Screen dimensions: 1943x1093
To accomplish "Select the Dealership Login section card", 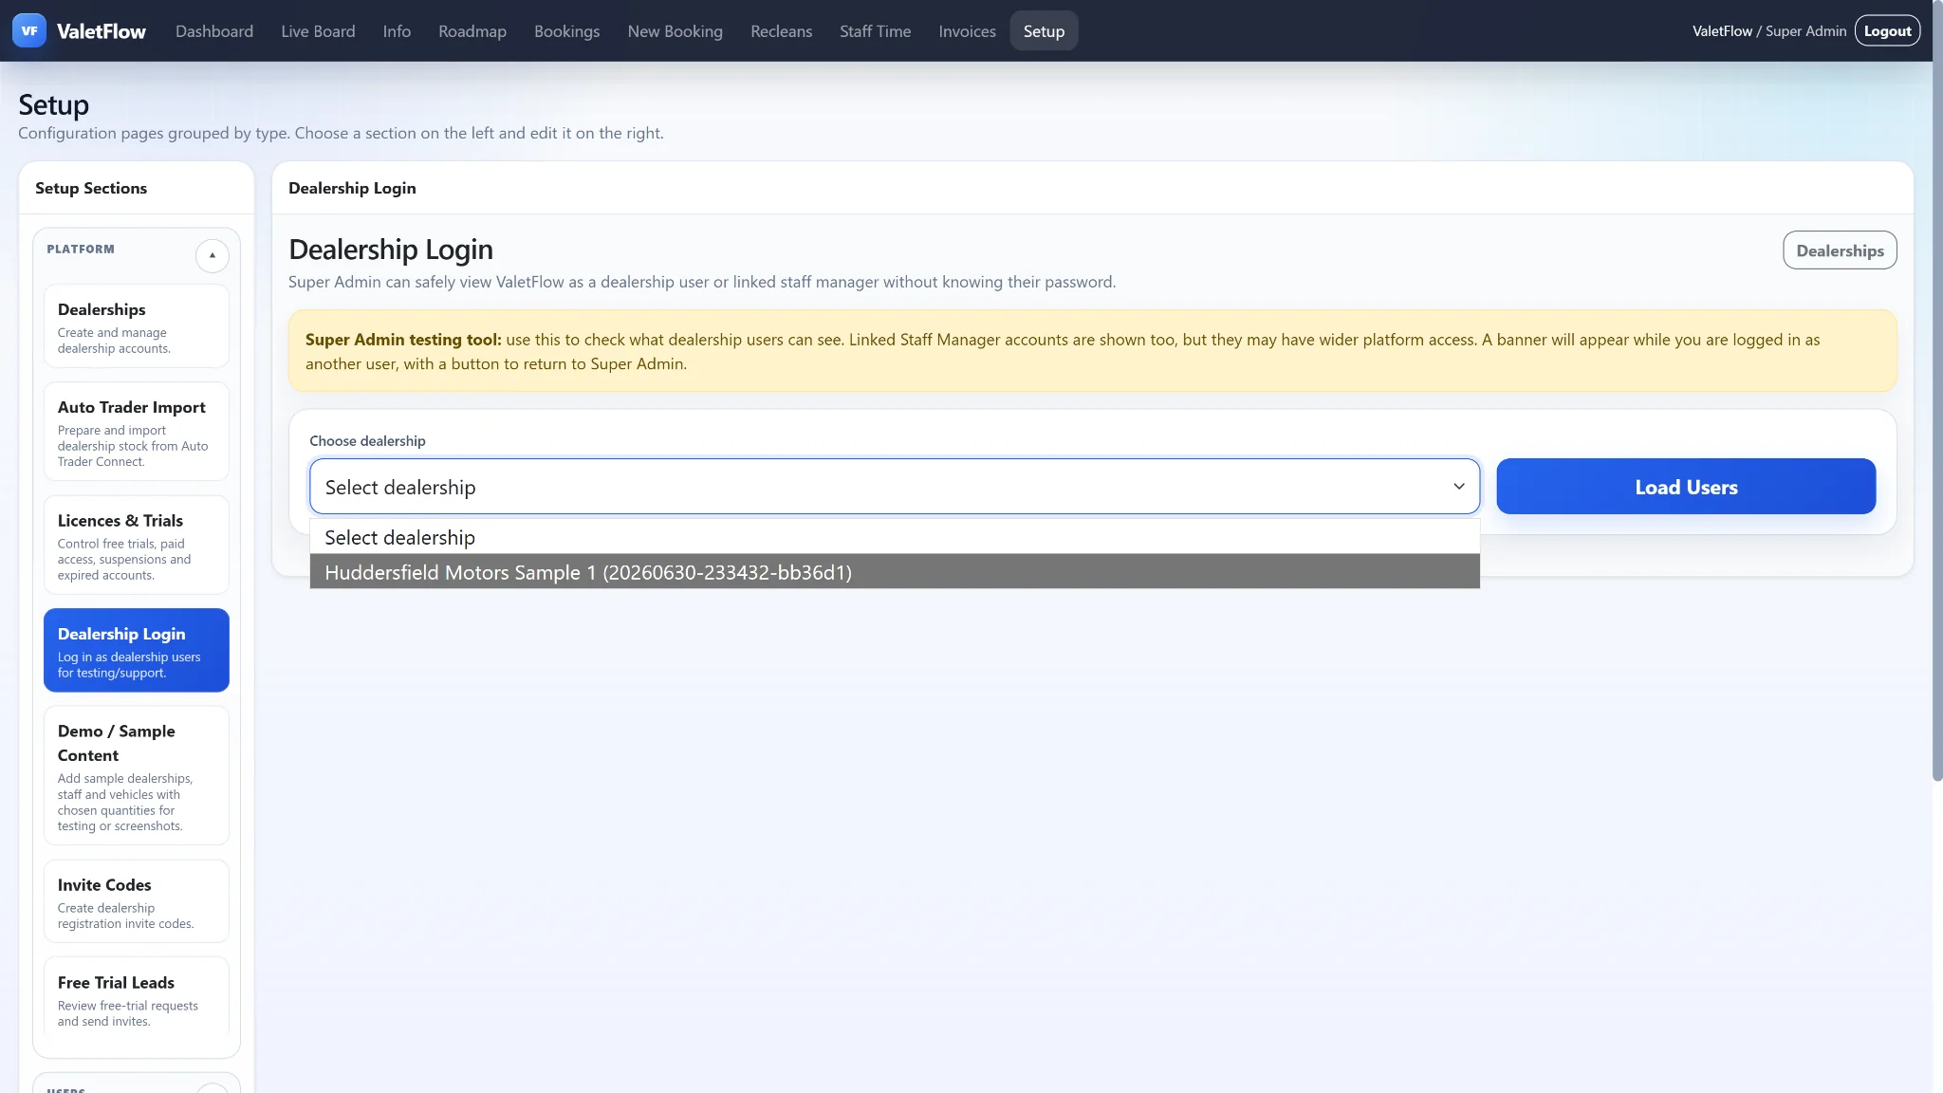I will click(137, 651).
